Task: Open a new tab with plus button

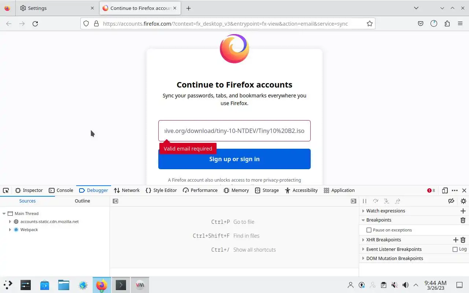Action: point(188,8)
